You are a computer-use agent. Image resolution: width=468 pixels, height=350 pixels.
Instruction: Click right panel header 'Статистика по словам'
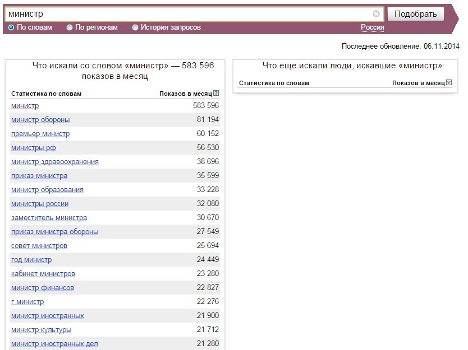tap(274, 83)
